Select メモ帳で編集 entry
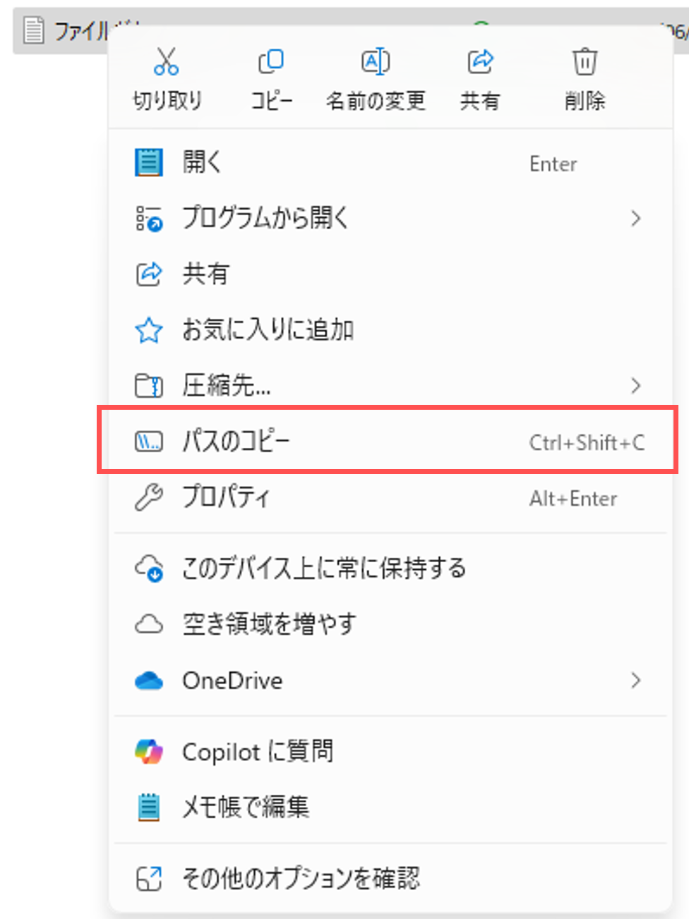Viewport: 689px width, 919px height. (390, 807)
